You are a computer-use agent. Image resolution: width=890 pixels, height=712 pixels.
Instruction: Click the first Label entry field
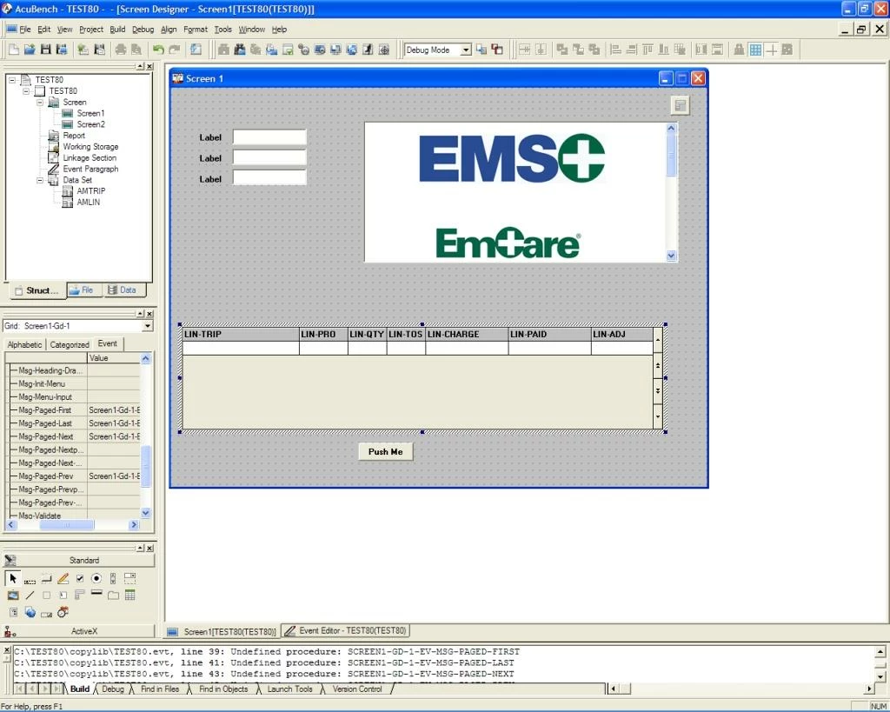[x=269, y=136]
